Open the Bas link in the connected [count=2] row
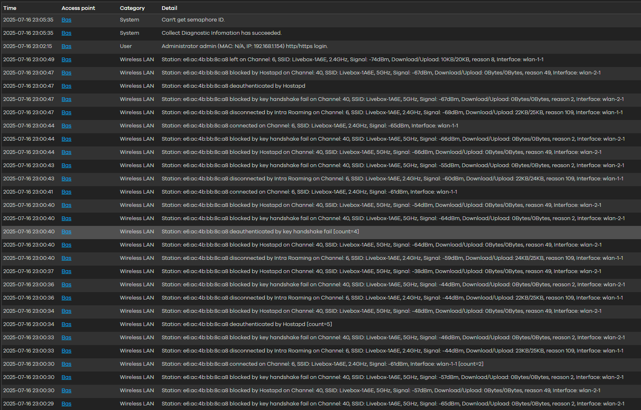This screenshot has height=410, width=641. [67, 364]
